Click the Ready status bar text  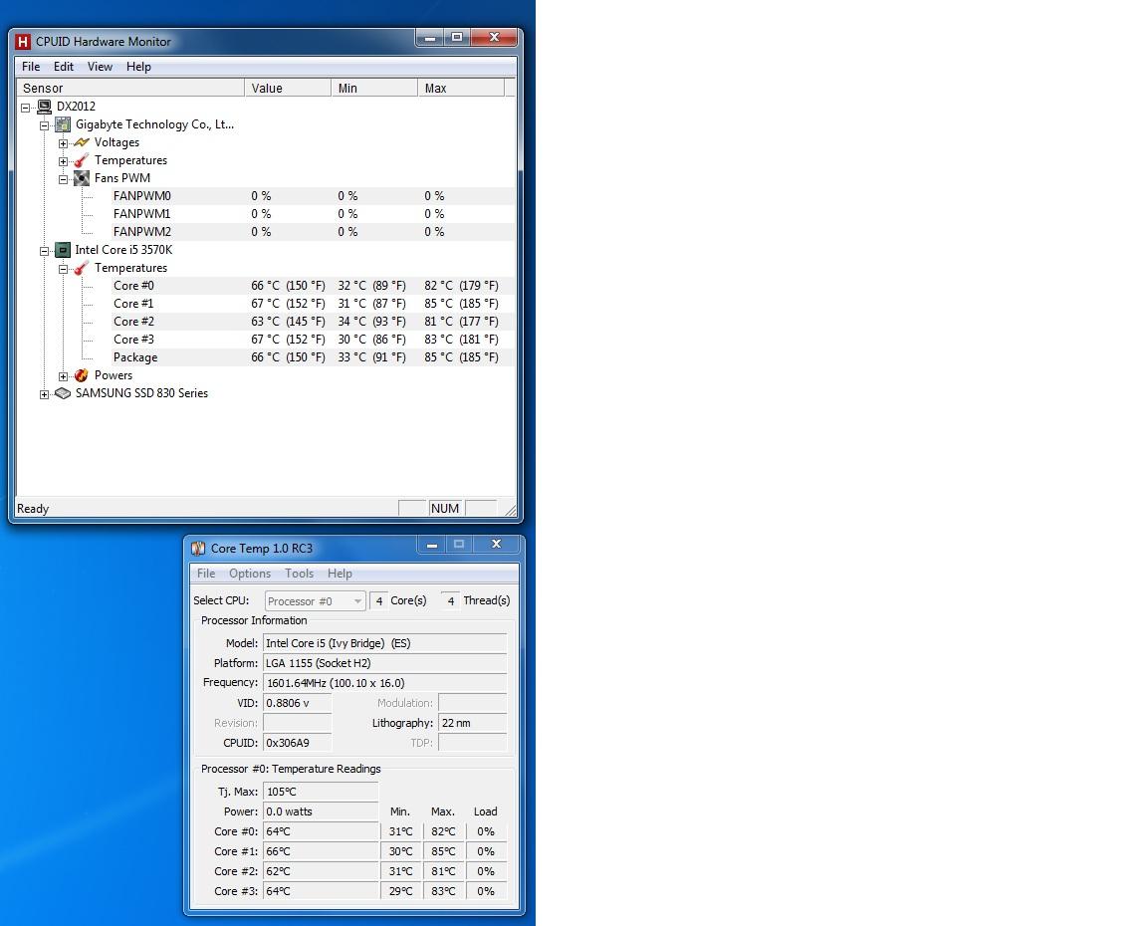pos(33,509)
